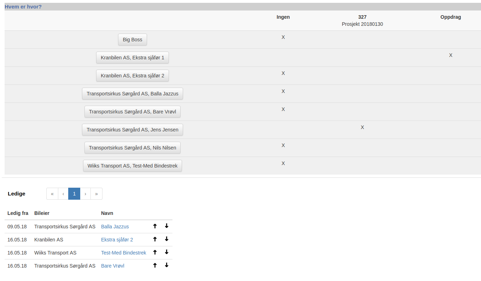Click Oppdrag X for Ekstra sjåfør 1

[451, 55]
